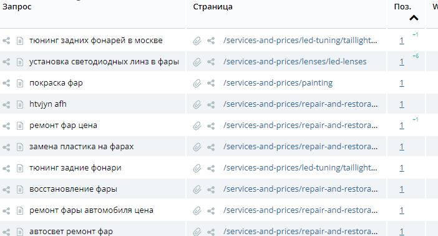This screenshot has width=438, height=236.
Task: Click share icon beside 'восстановление фары' query
Action: point(6,189)
